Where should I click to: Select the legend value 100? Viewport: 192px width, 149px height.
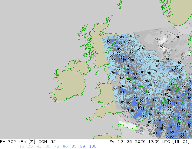click(93, 147)
